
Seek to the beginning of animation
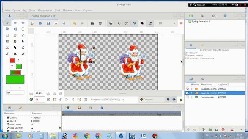coord(48,100)
